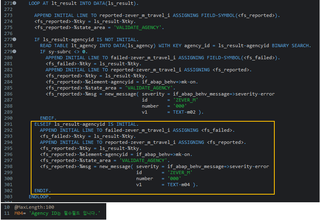320x220 pixels.
Task: Click BINARY SEARCH keyword on line 278
Action: click(291, 46)
